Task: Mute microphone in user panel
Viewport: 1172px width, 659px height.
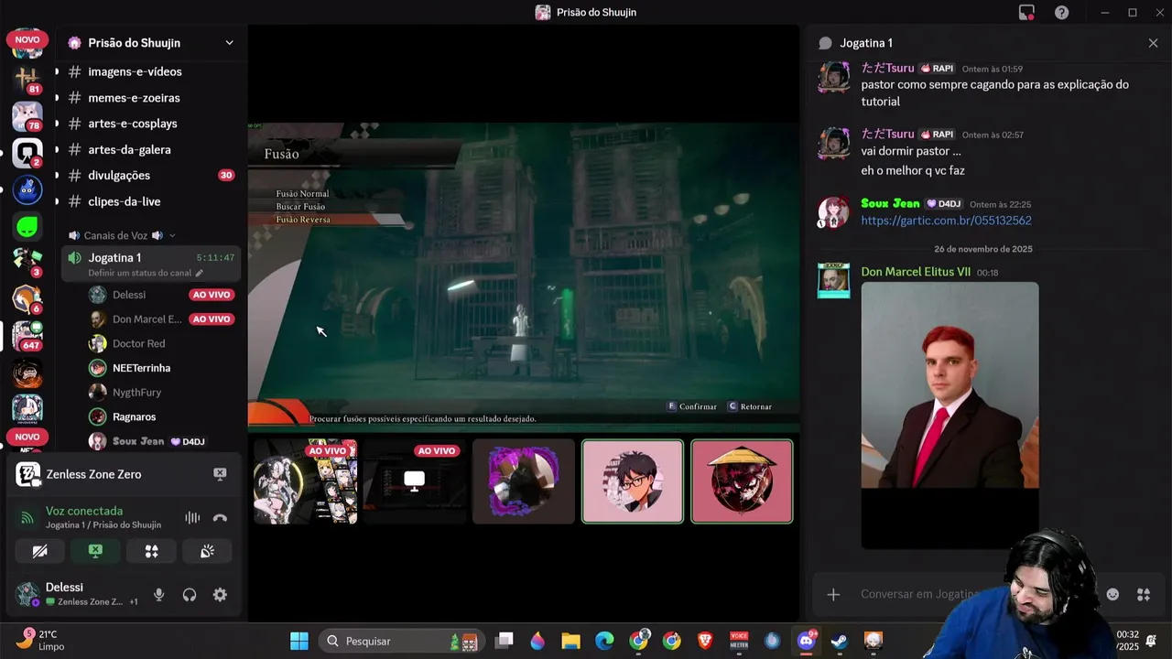Action: point(158,594)
